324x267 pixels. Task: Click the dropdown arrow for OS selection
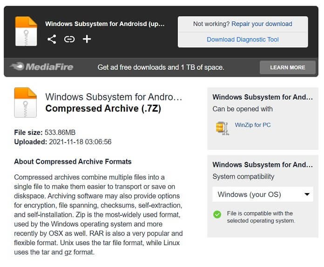click(307, 194)
